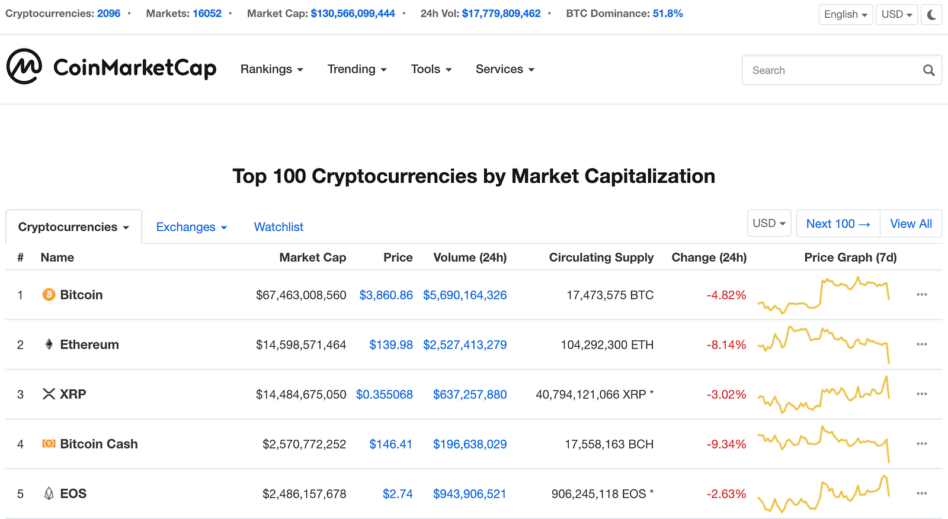Click the search magnifying glass icon
This screenshot has height=519, width=948.
tap(928, 70)
